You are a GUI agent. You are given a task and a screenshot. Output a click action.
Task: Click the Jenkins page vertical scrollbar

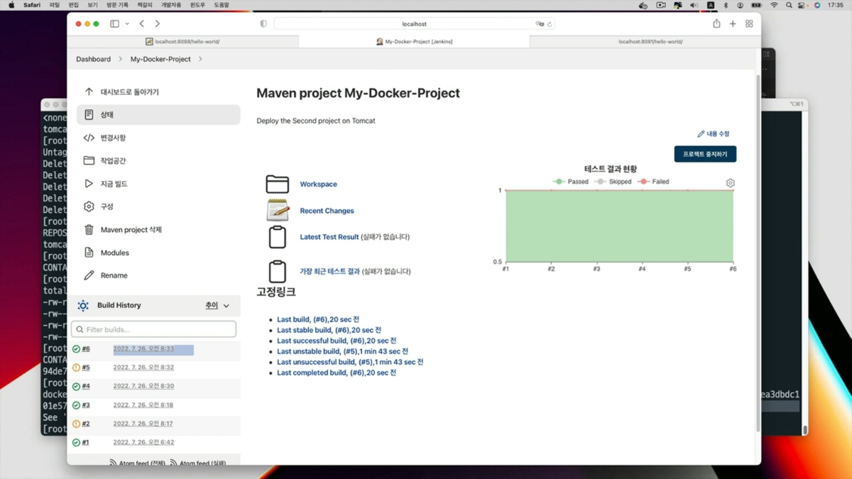[x=758, y=252]
